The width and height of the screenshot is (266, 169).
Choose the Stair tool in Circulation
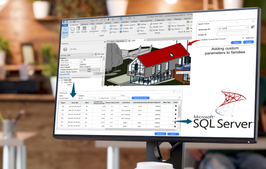[141, 31]
